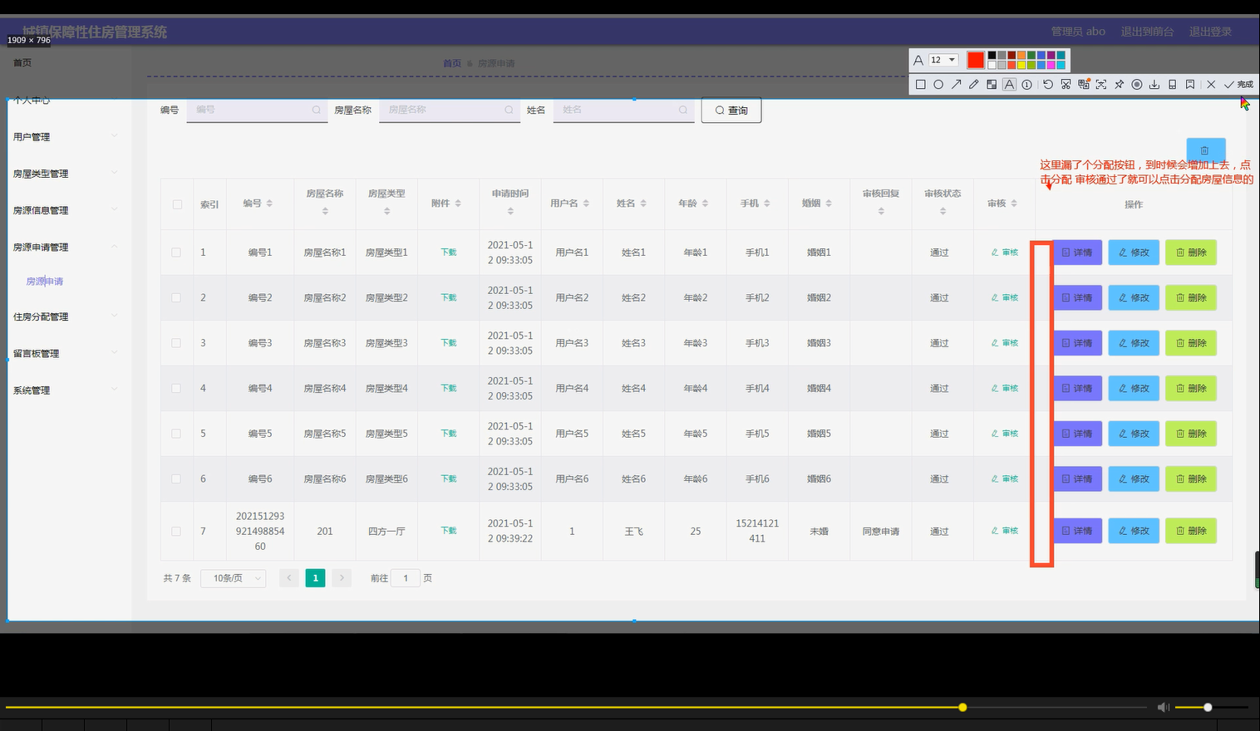The image size is (1260, 731).
Task: Open 详情 for row 编号1
Action: 1077,253
